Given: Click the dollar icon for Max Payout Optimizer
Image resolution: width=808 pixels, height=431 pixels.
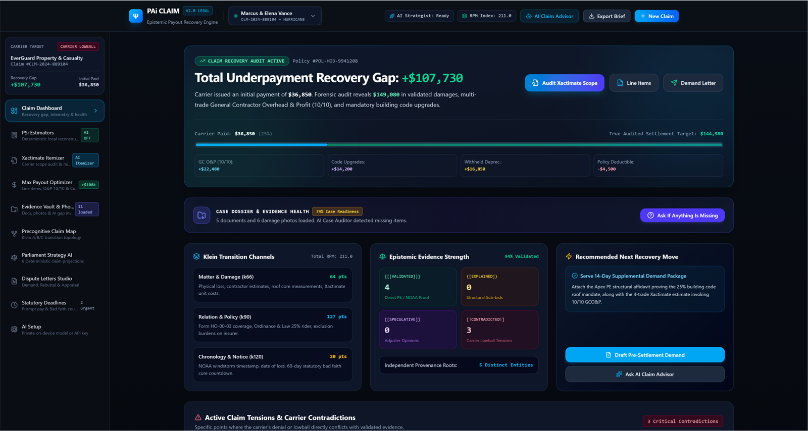Looking at the screenshot, I should [x=14, y=185].
